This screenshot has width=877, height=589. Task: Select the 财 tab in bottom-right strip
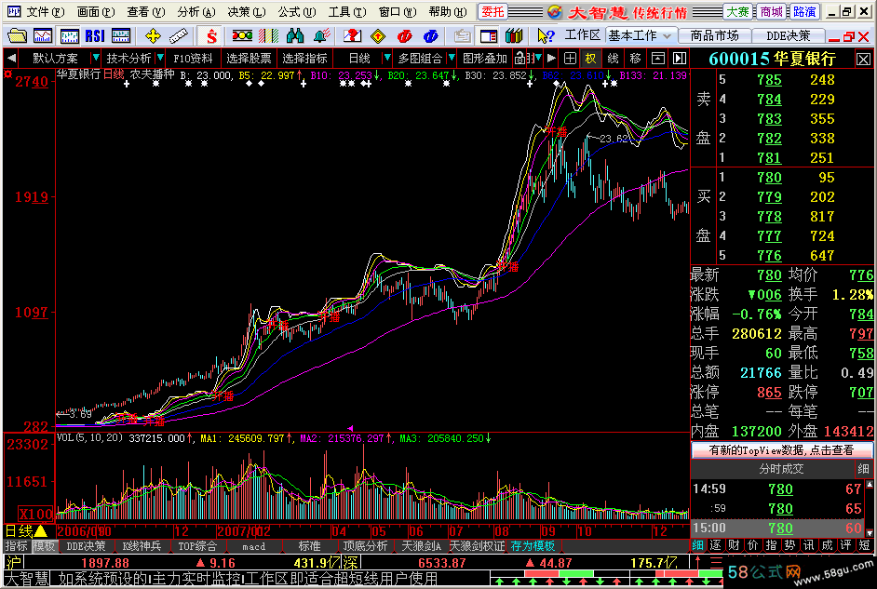click(x=734, y=545)
